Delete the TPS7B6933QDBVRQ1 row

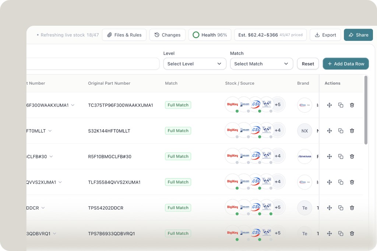click(x=352, y=233)
